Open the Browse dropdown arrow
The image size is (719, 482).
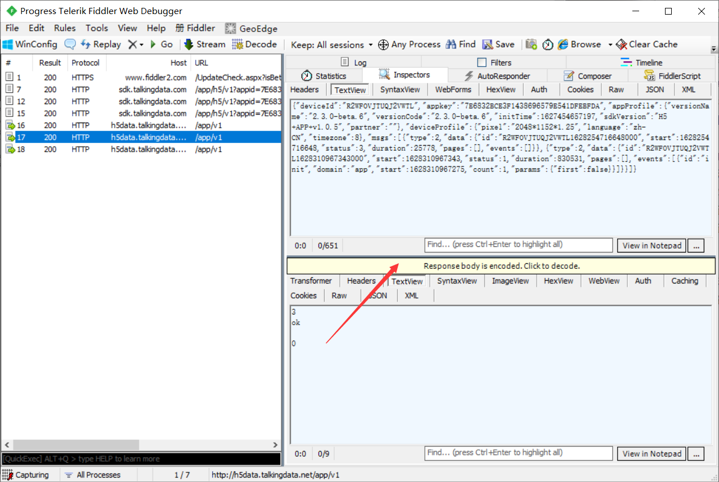pyautogui.click(x=610, y=45)
